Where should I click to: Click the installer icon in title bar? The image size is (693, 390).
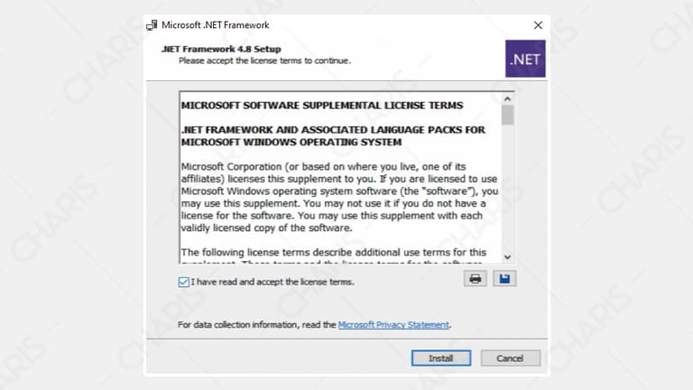(152, 25)
